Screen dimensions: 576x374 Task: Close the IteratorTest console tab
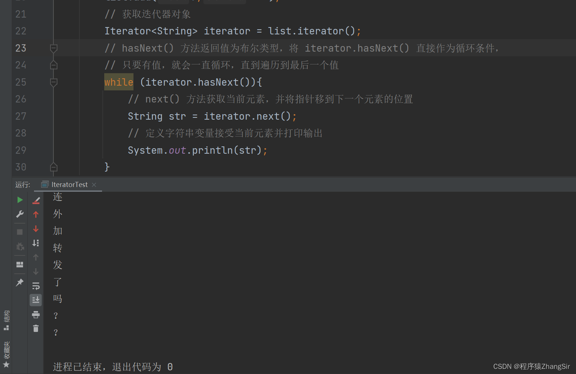click(94, 184)
